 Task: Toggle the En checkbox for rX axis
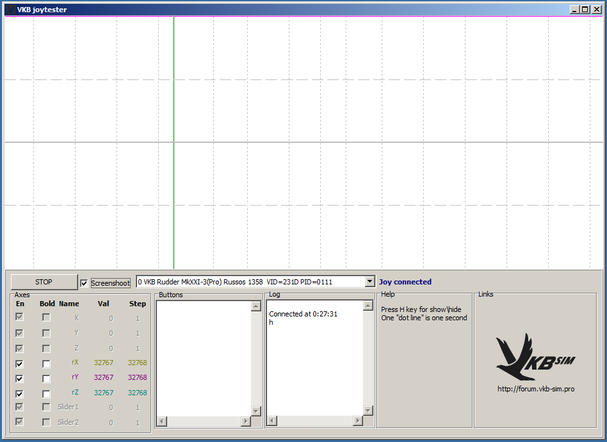tap(19, 364)
